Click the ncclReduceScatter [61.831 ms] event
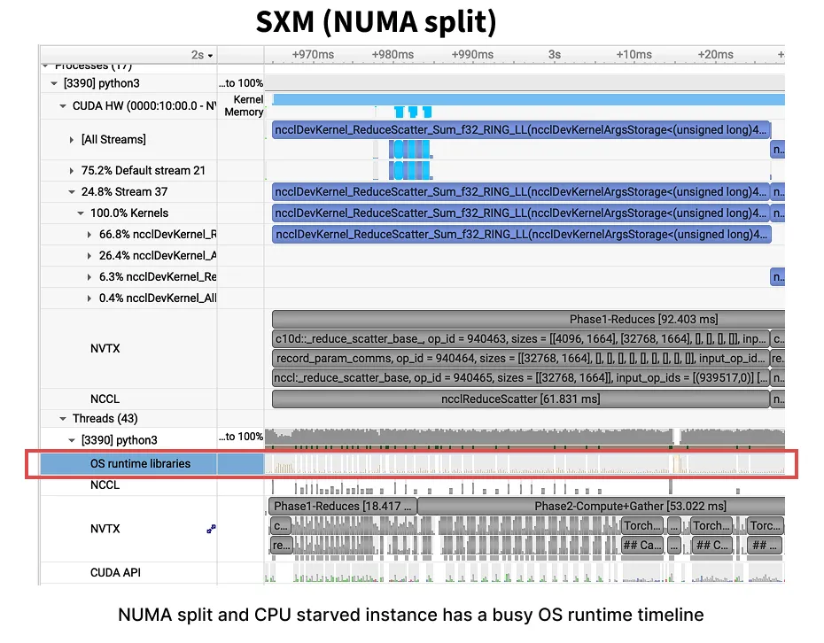The width and height of the screenshot is (824, 643). 523,399
